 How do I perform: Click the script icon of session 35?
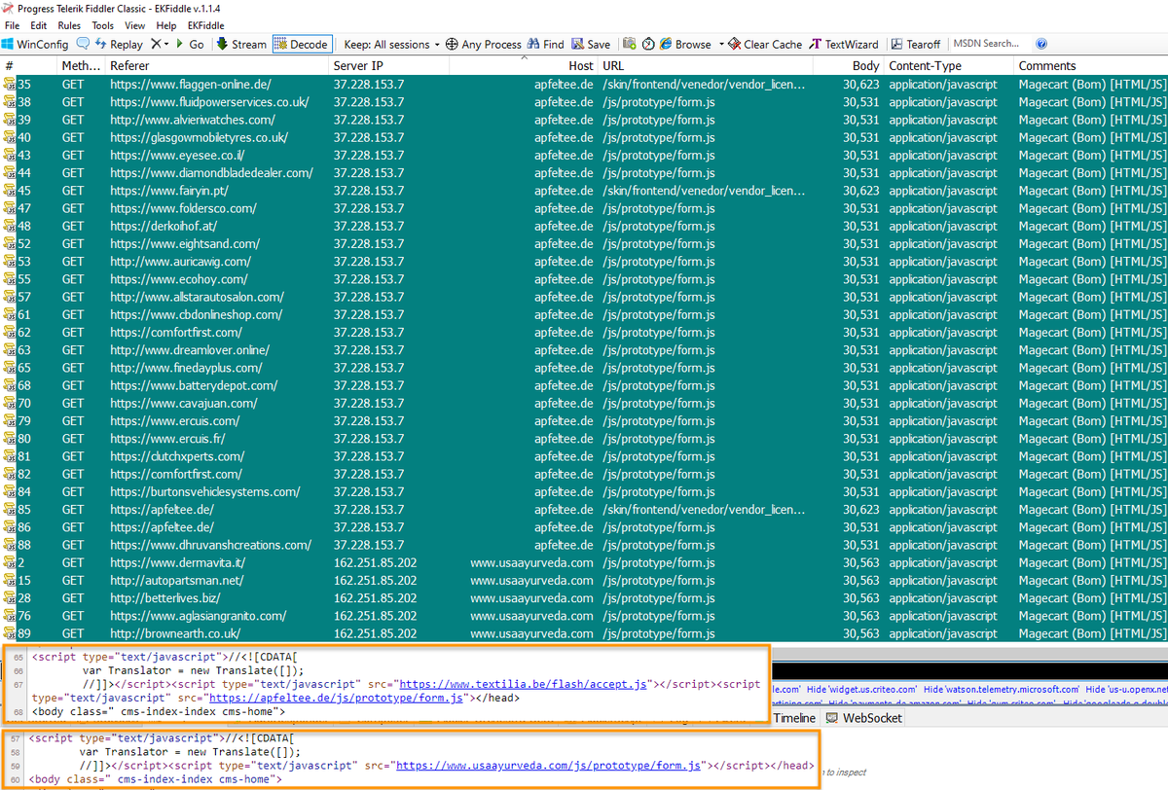coord(10,85)
